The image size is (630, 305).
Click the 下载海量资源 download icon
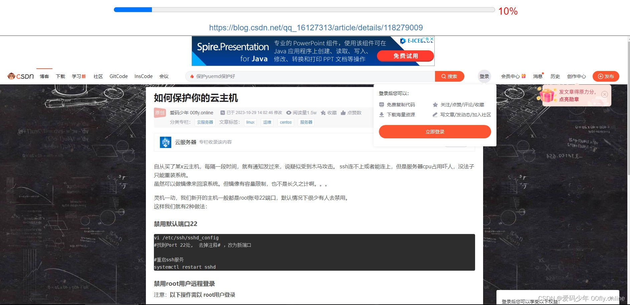pos(381,115)
